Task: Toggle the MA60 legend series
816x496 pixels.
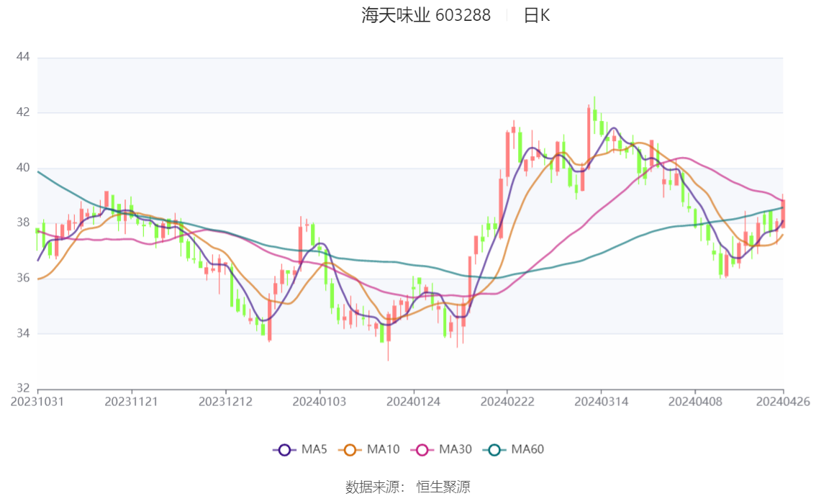Action: point(514,450)
